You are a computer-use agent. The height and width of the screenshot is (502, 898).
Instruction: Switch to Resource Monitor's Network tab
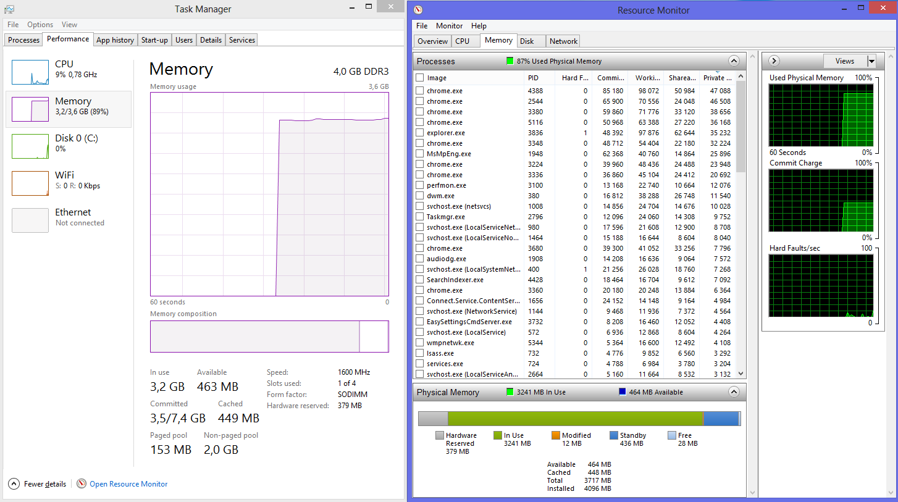(x=563, y=41)
